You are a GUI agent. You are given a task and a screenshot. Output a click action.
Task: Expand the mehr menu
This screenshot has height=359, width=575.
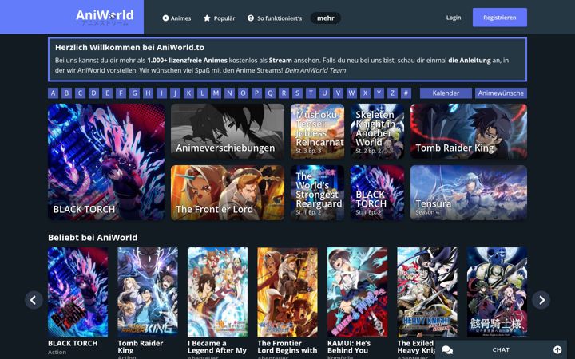click(326, 18)
